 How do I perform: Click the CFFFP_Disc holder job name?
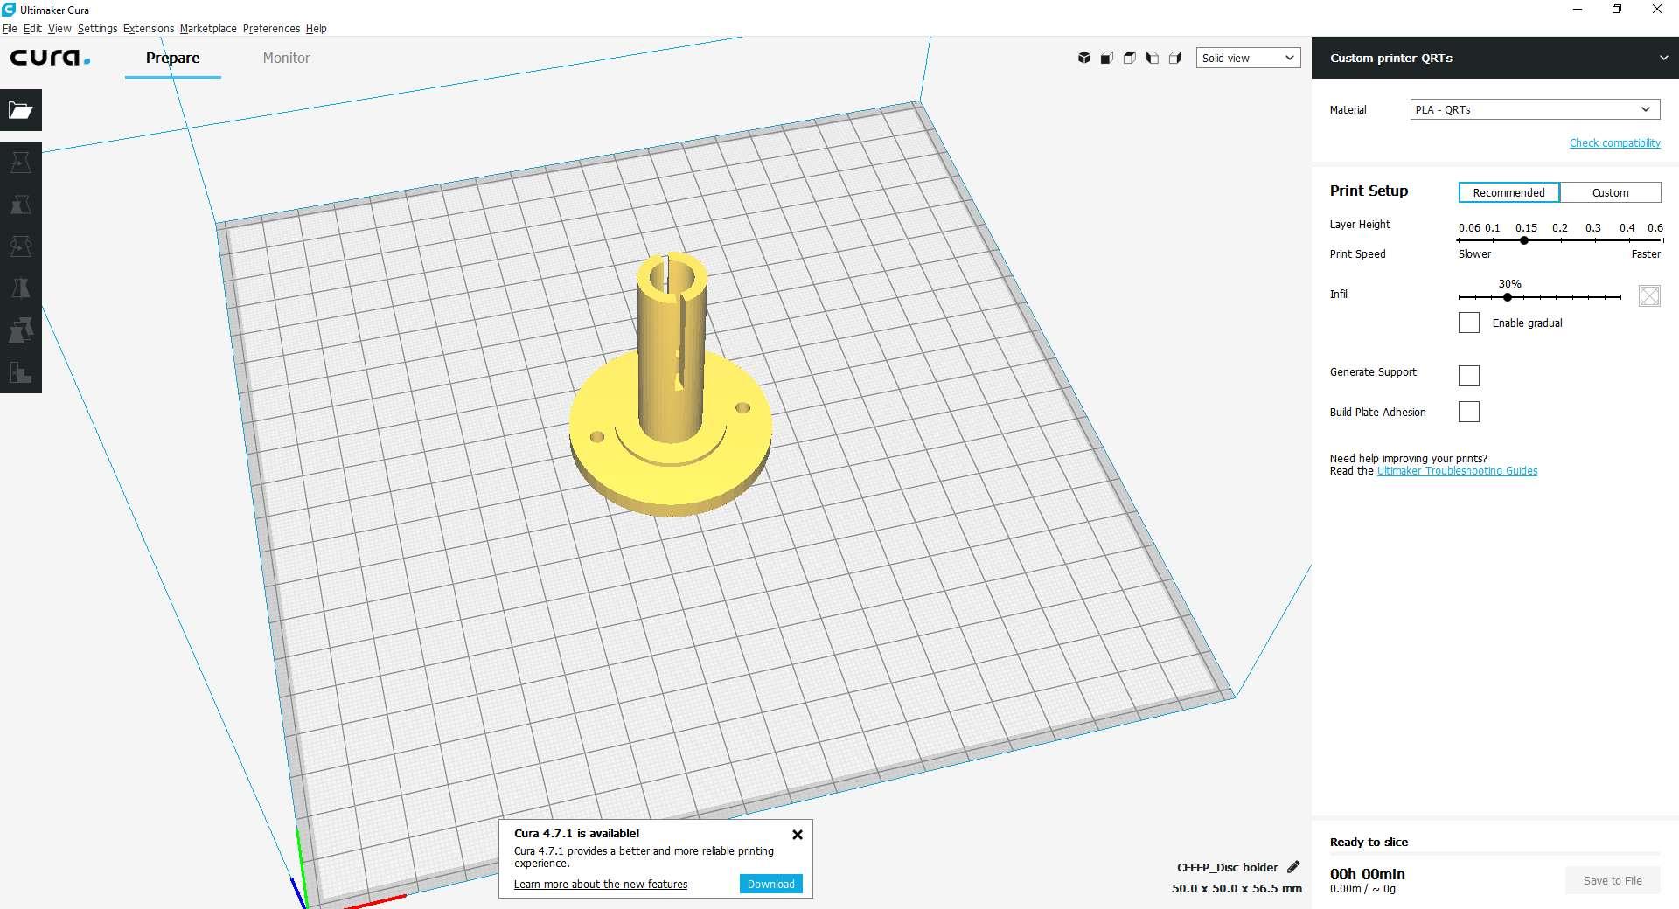[1227, 867]
